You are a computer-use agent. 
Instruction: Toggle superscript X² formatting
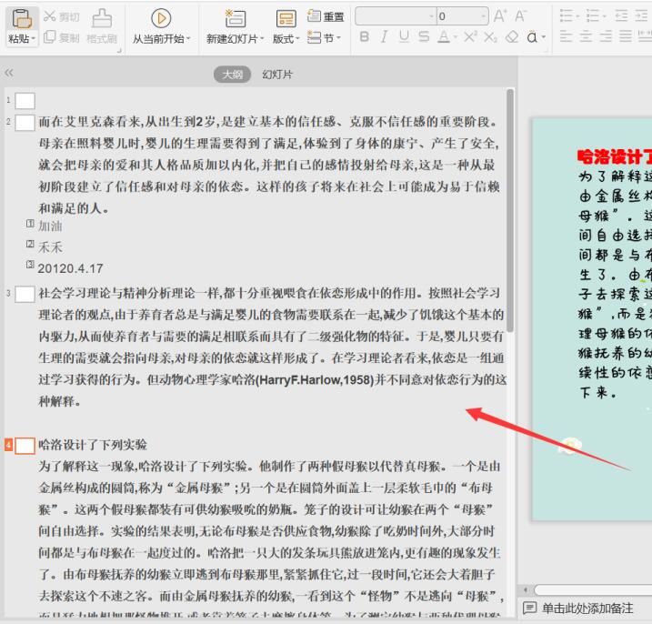pos(470,37)
